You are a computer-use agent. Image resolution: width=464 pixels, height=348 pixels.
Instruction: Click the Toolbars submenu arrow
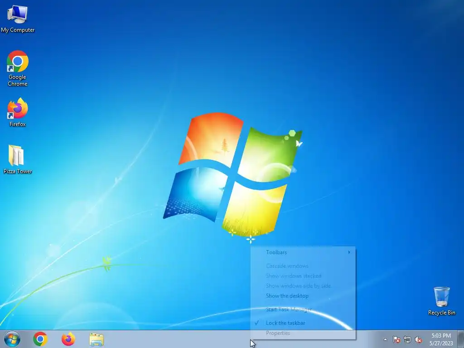pyautogui.click(x=349, y=252)
